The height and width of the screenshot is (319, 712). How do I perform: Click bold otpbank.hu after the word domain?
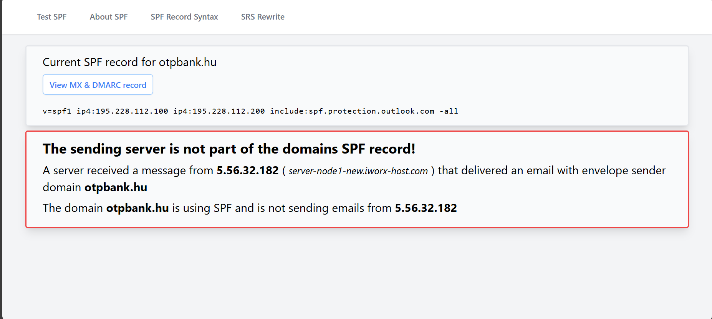click(x=116, y=187)
